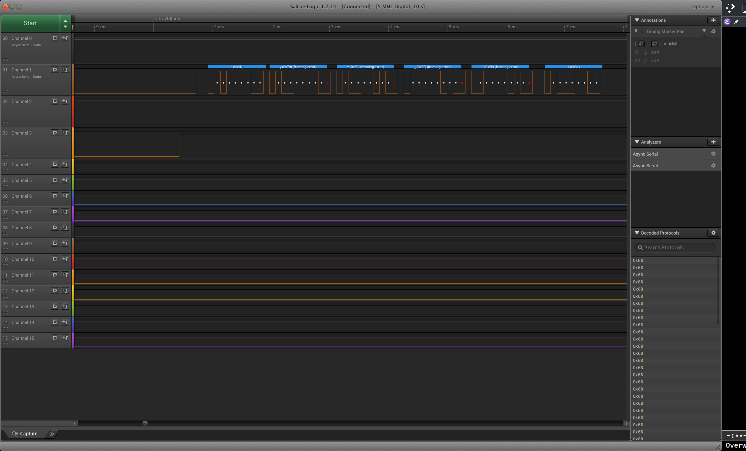Open Timing Marker Pair settings gear
The width and height of the screenshot is (746, 451).
[713, 31]
